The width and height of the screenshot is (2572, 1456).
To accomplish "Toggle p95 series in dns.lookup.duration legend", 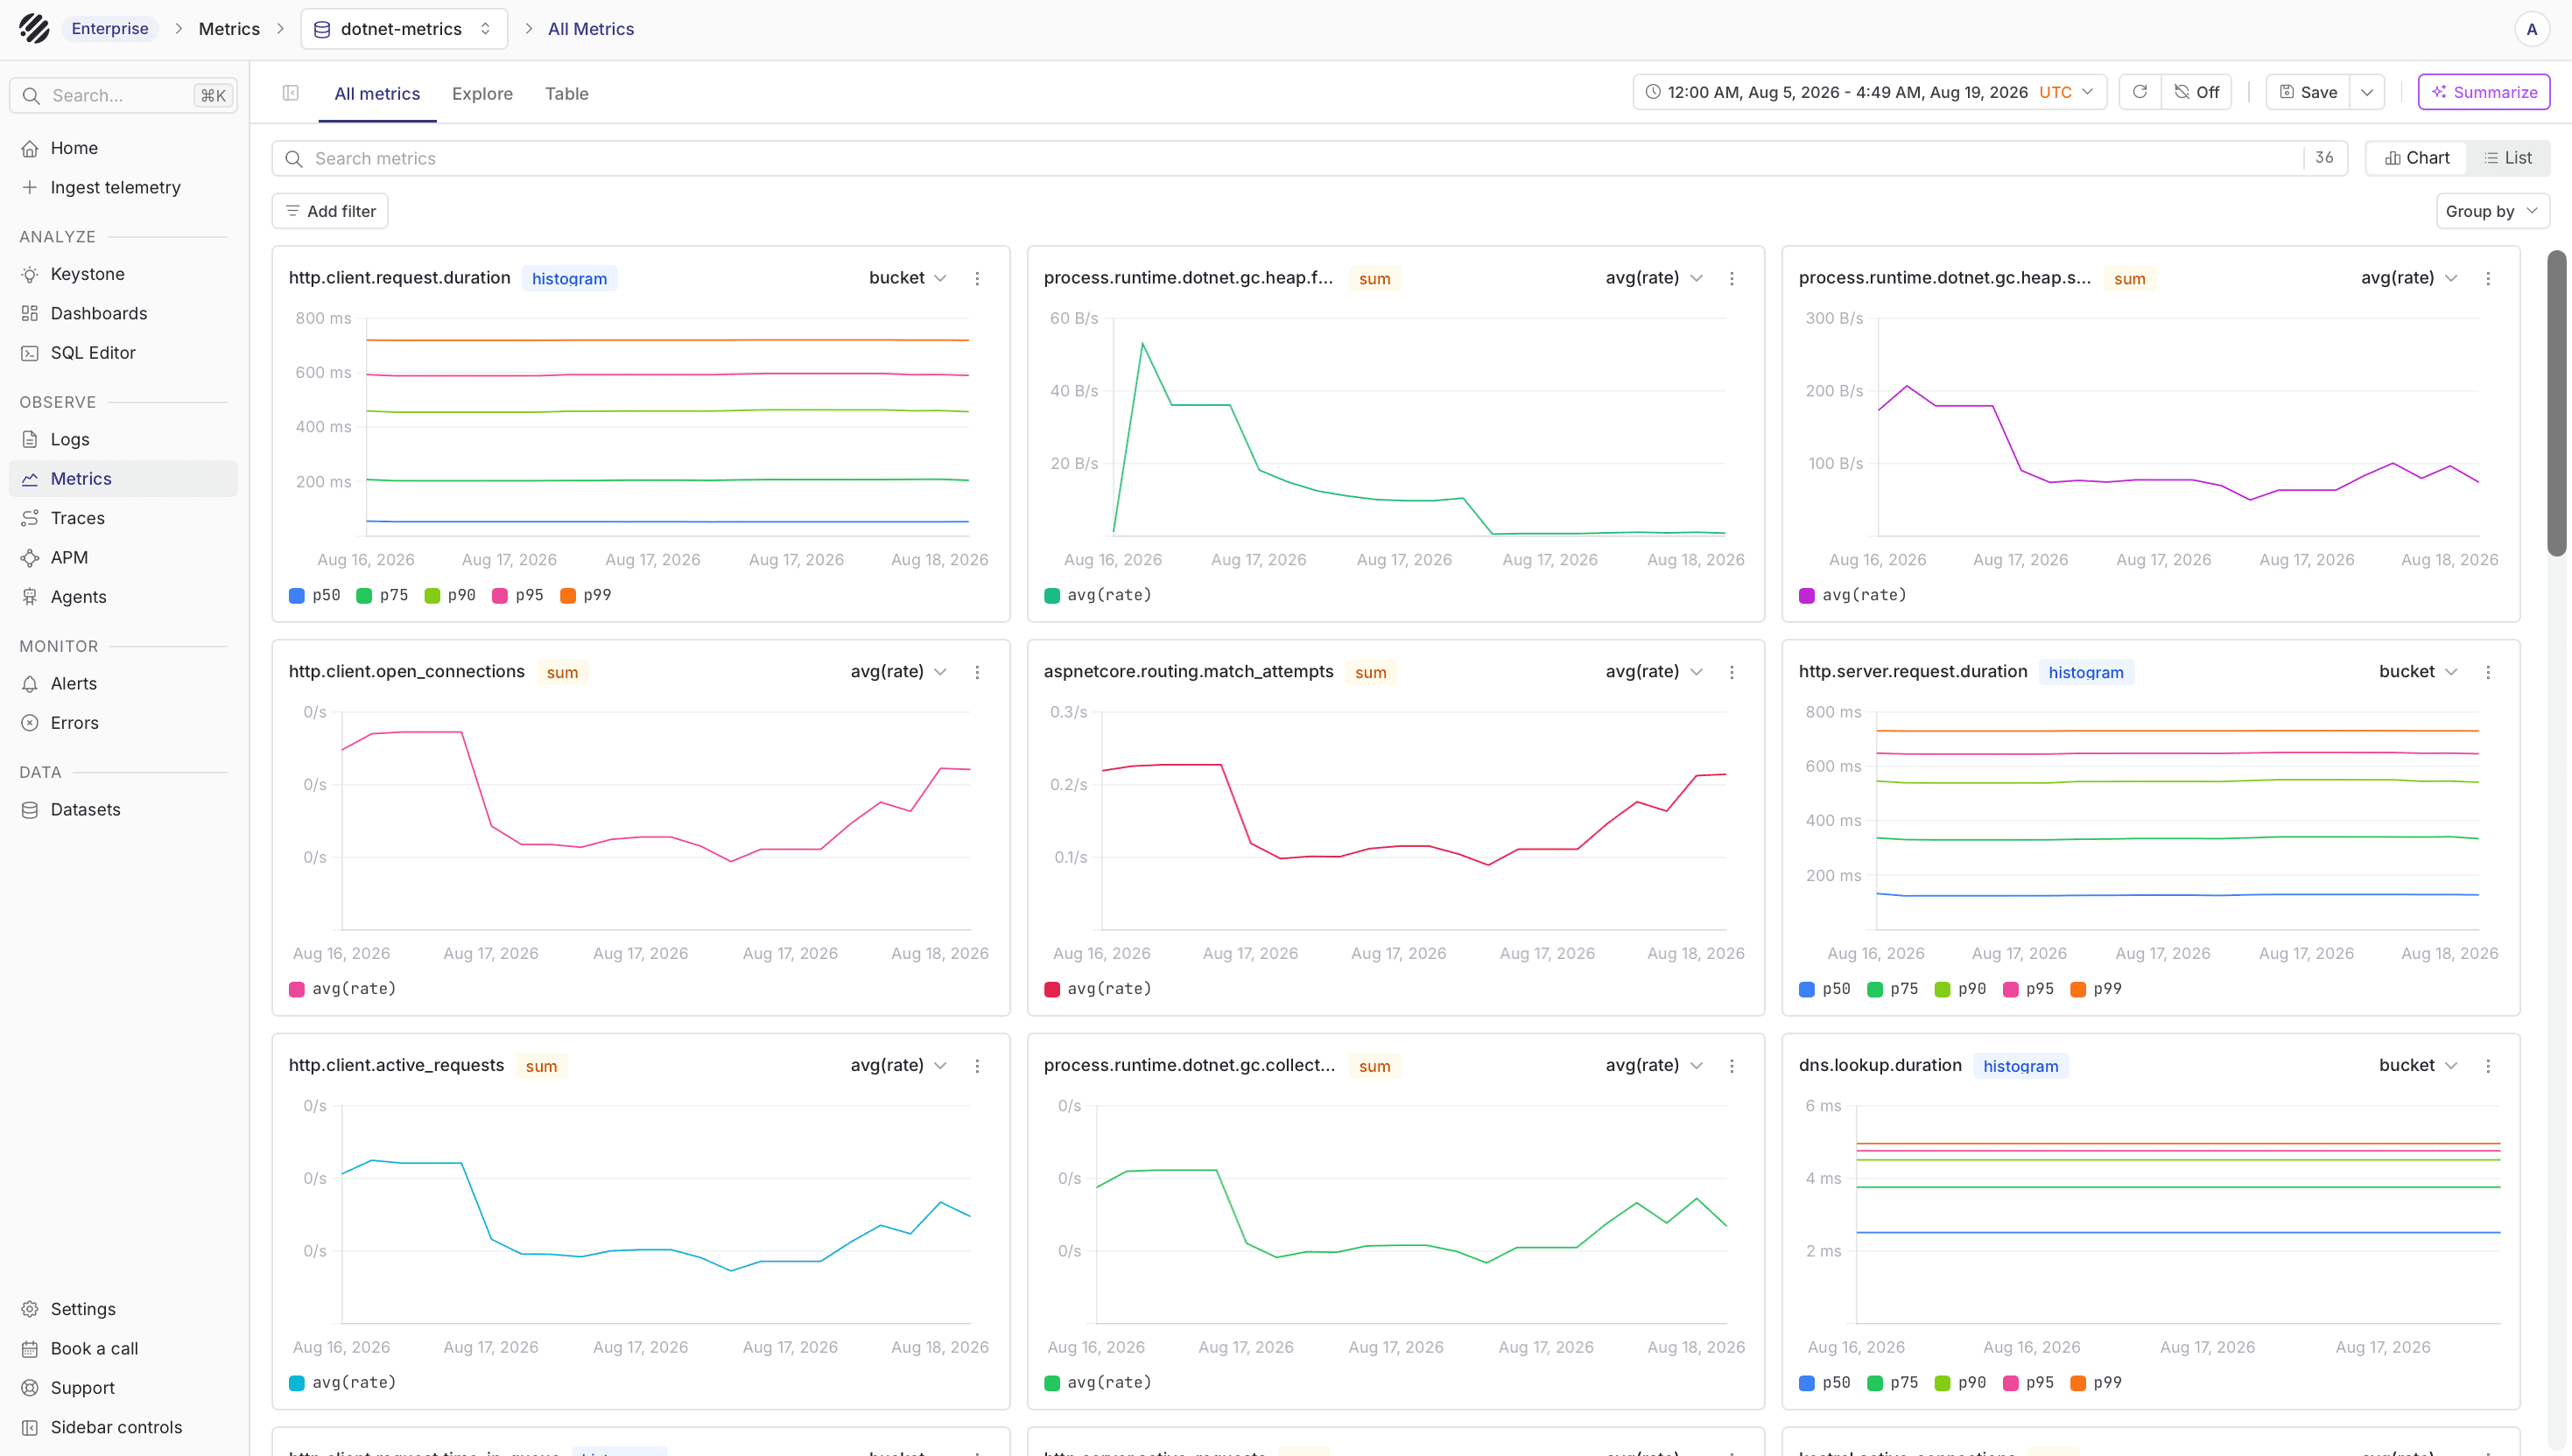I will 2027,1383.
